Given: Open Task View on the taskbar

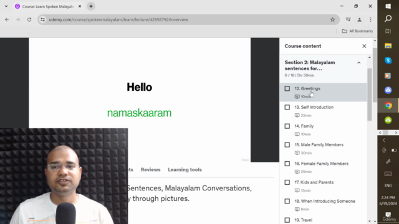Looking at the screenshot, I should 388,31.
